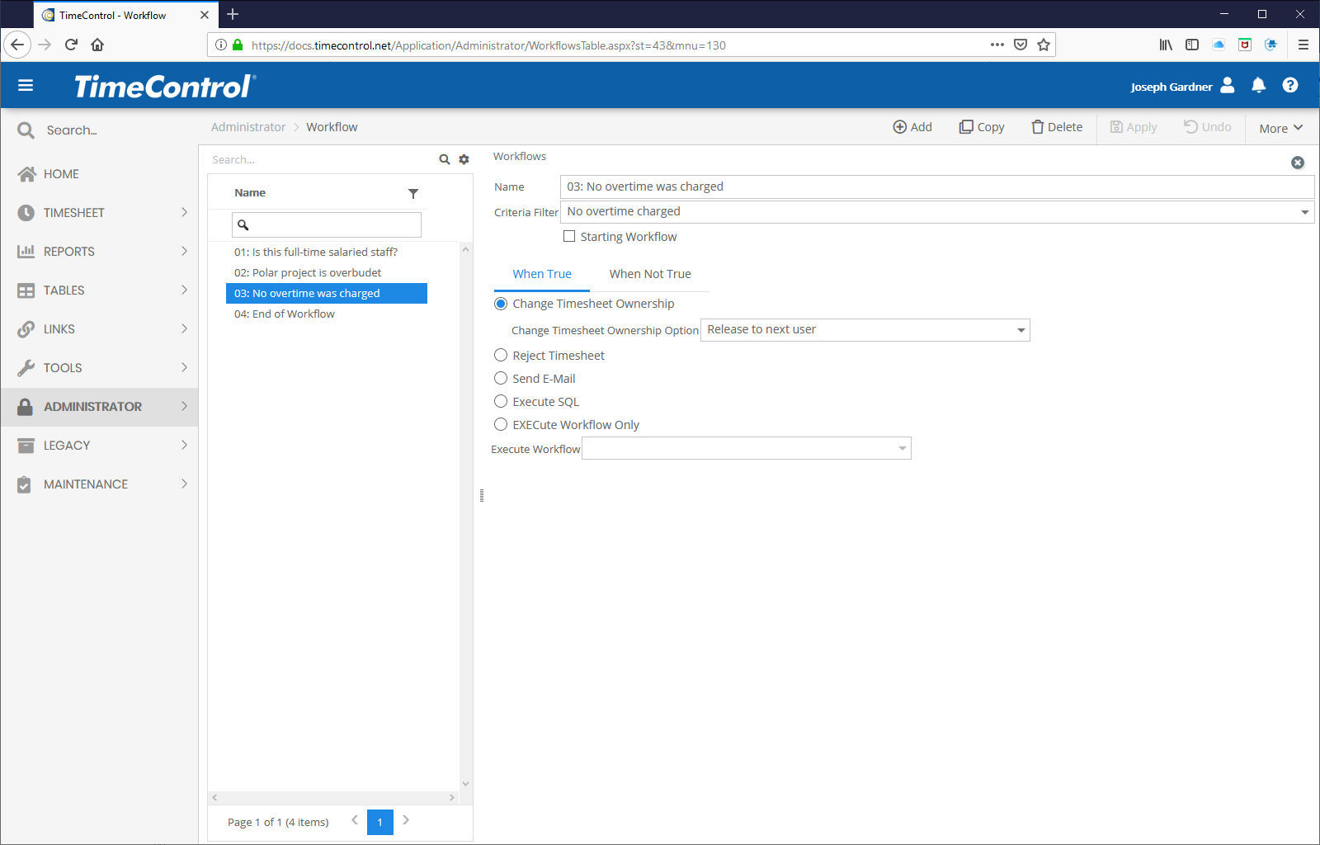Close the Workflows detail panel
Screen dimensions: 1320x845
(1298, 163)
